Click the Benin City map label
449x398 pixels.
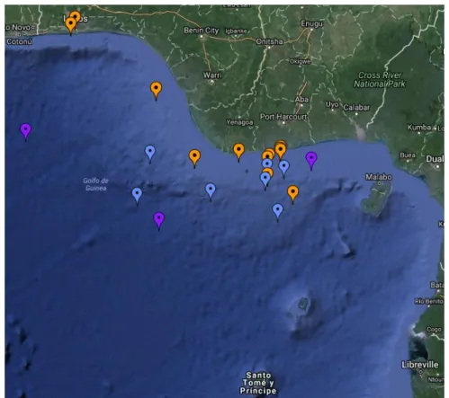[202, 31]
